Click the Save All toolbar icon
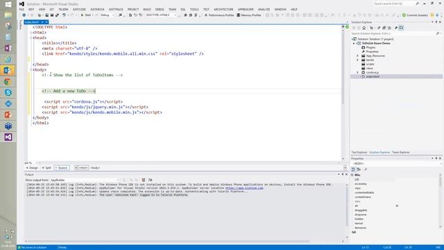Viewport: 444px width, 250px height. click(x=57, y=15)
